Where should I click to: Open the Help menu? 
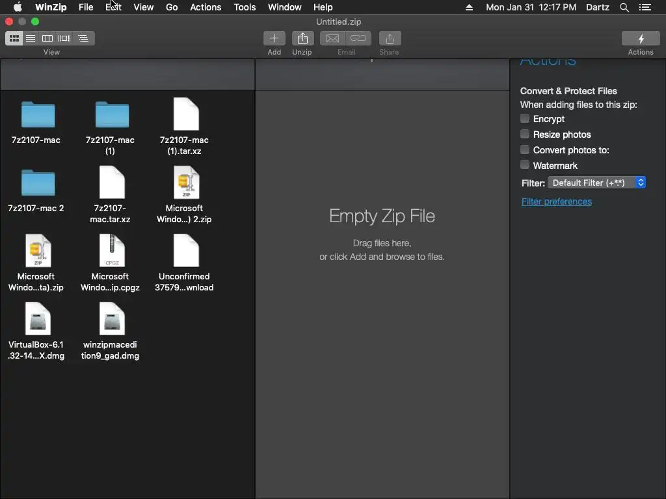[323, 7]
